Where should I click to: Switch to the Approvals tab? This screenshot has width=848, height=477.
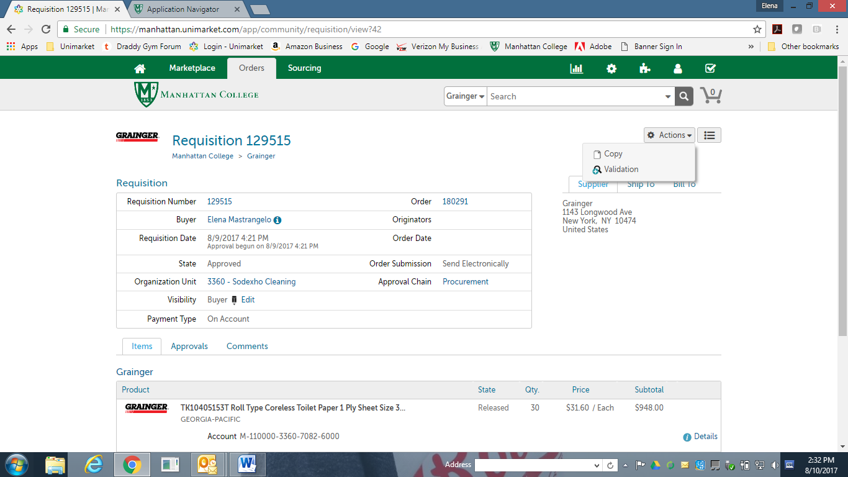[189, 347]
